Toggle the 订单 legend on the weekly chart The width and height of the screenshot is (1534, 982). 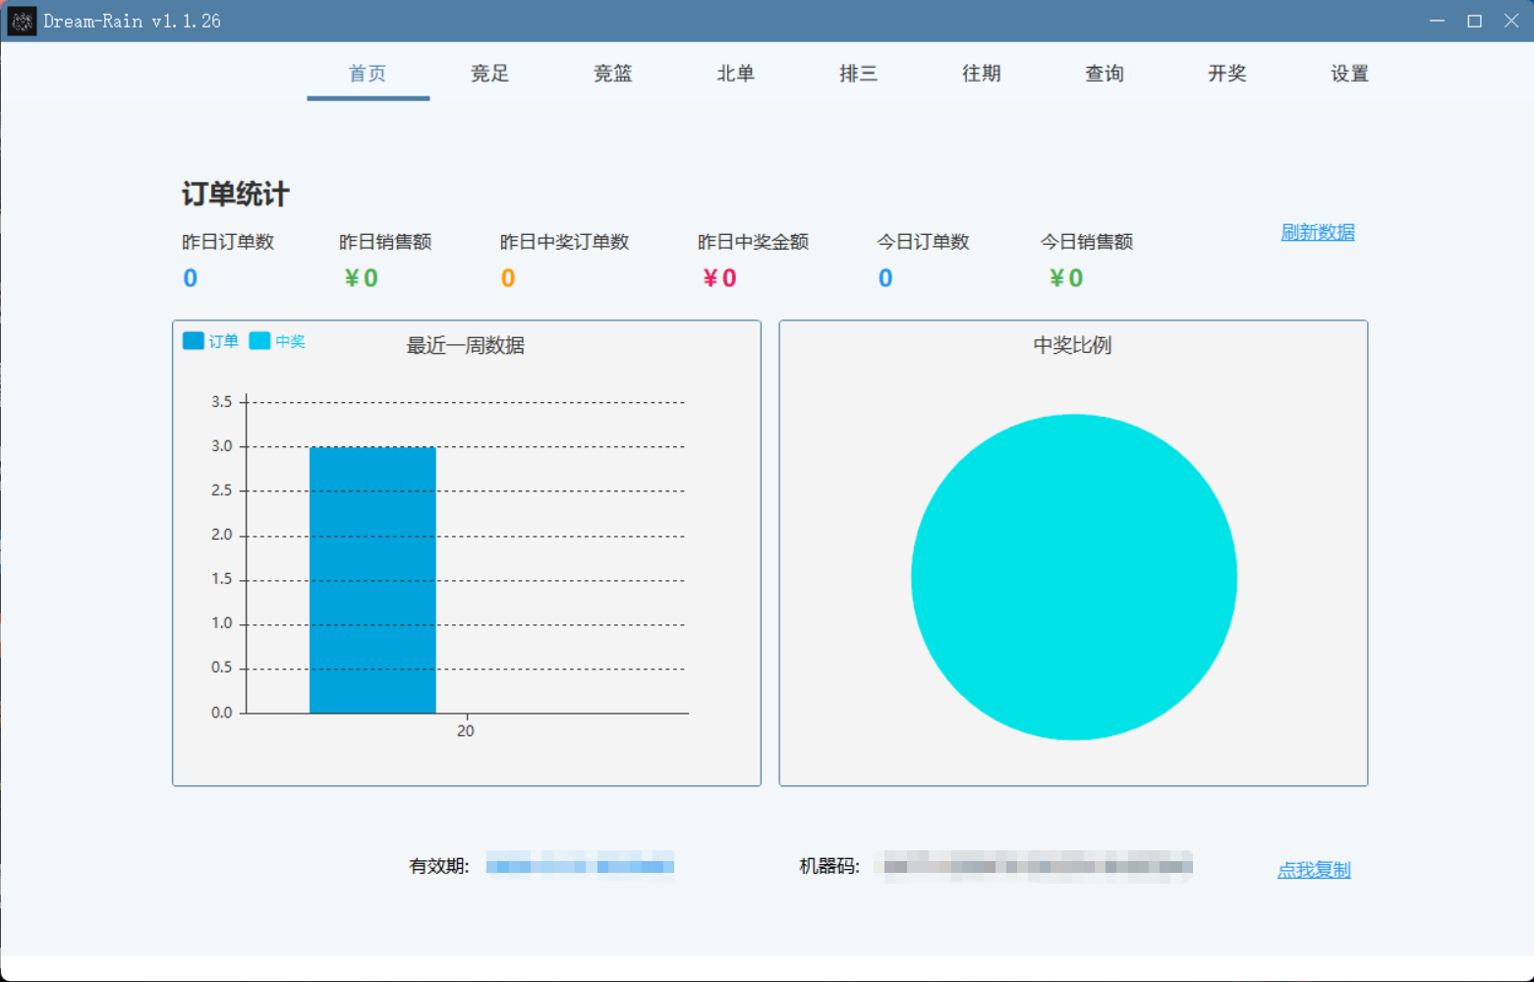click(210, 341)
